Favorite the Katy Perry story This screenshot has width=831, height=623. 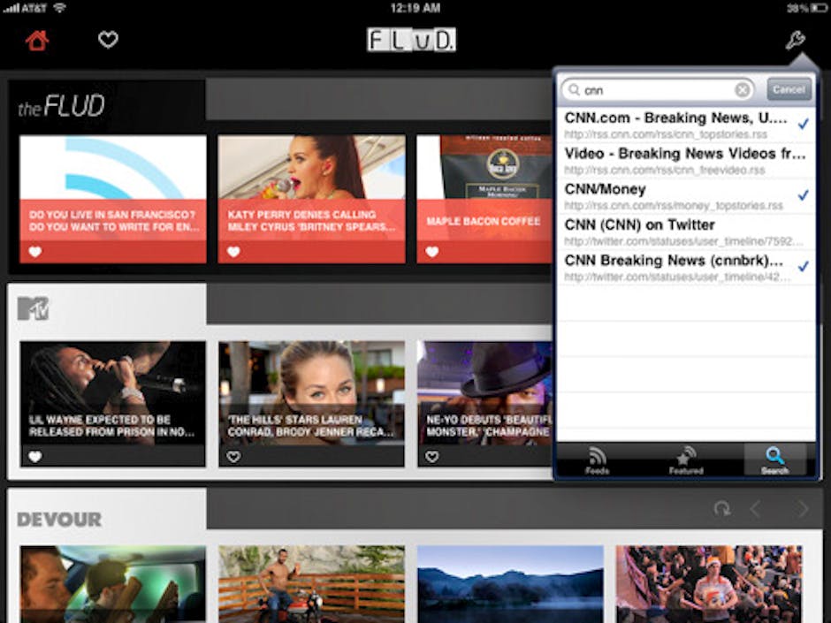[233, 252]
